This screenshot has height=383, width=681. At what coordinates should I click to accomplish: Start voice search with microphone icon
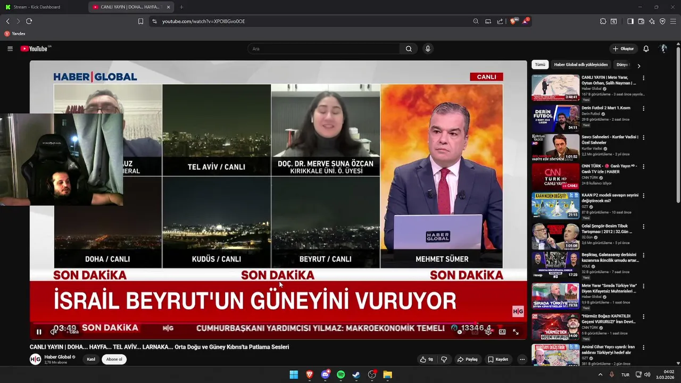[x=427, y=48]
